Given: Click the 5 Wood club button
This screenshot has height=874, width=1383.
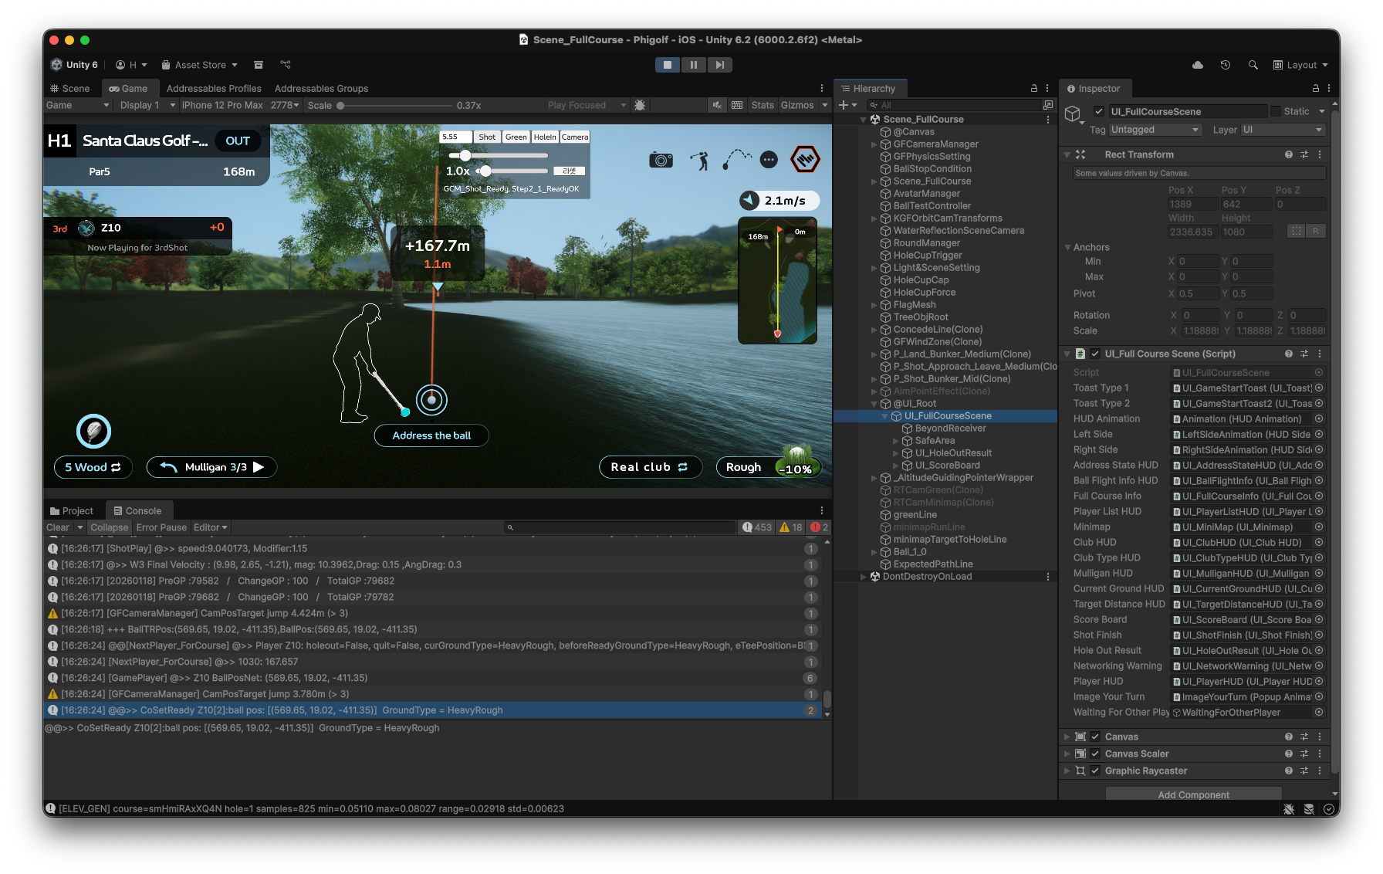Looking at the screenshot, I should click(93, 467).
